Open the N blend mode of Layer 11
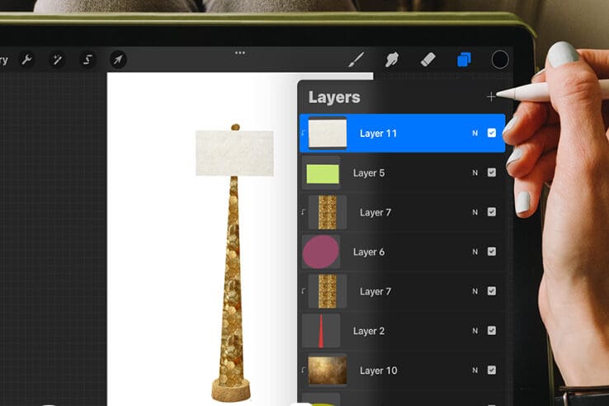609x406 pixels. [x=475, y=133]
